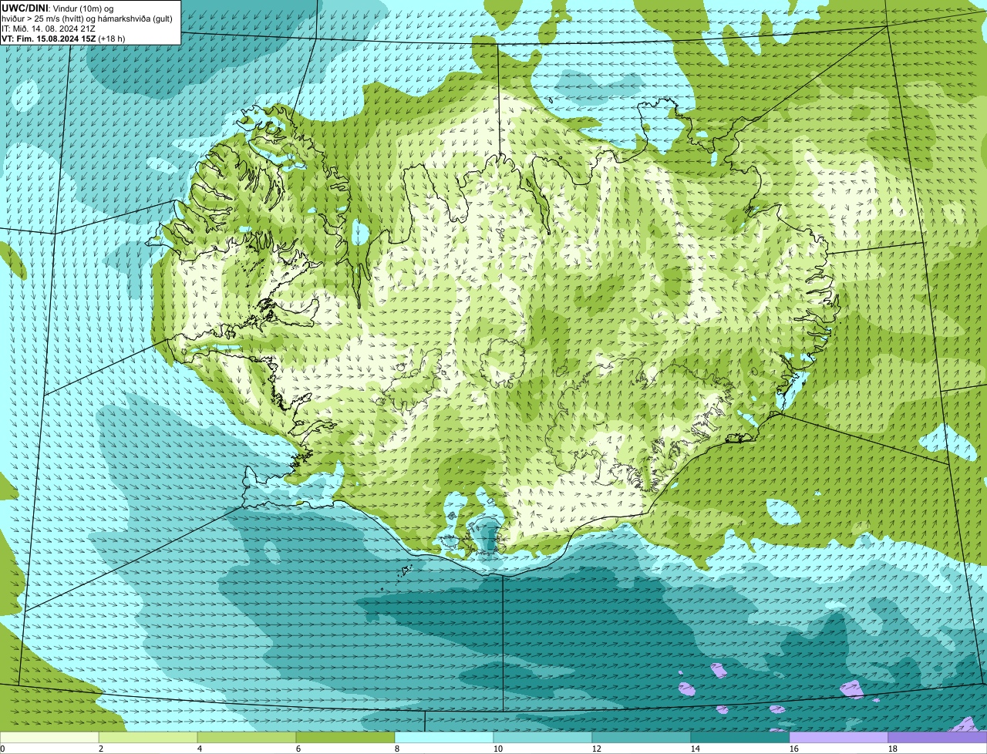Click the legend scale label "10"
987x754 pixels.
[x=498, y=749]
